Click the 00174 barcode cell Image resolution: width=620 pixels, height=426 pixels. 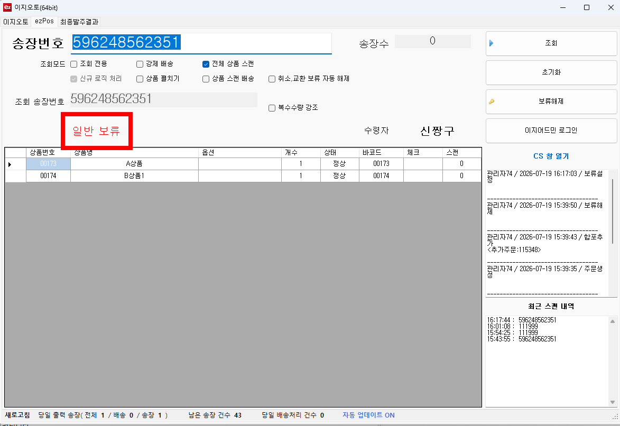(381, 176)
